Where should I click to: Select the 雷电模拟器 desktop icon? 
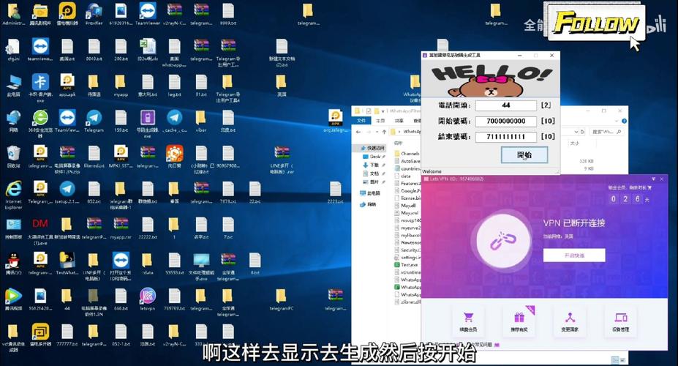click(67, 15)
